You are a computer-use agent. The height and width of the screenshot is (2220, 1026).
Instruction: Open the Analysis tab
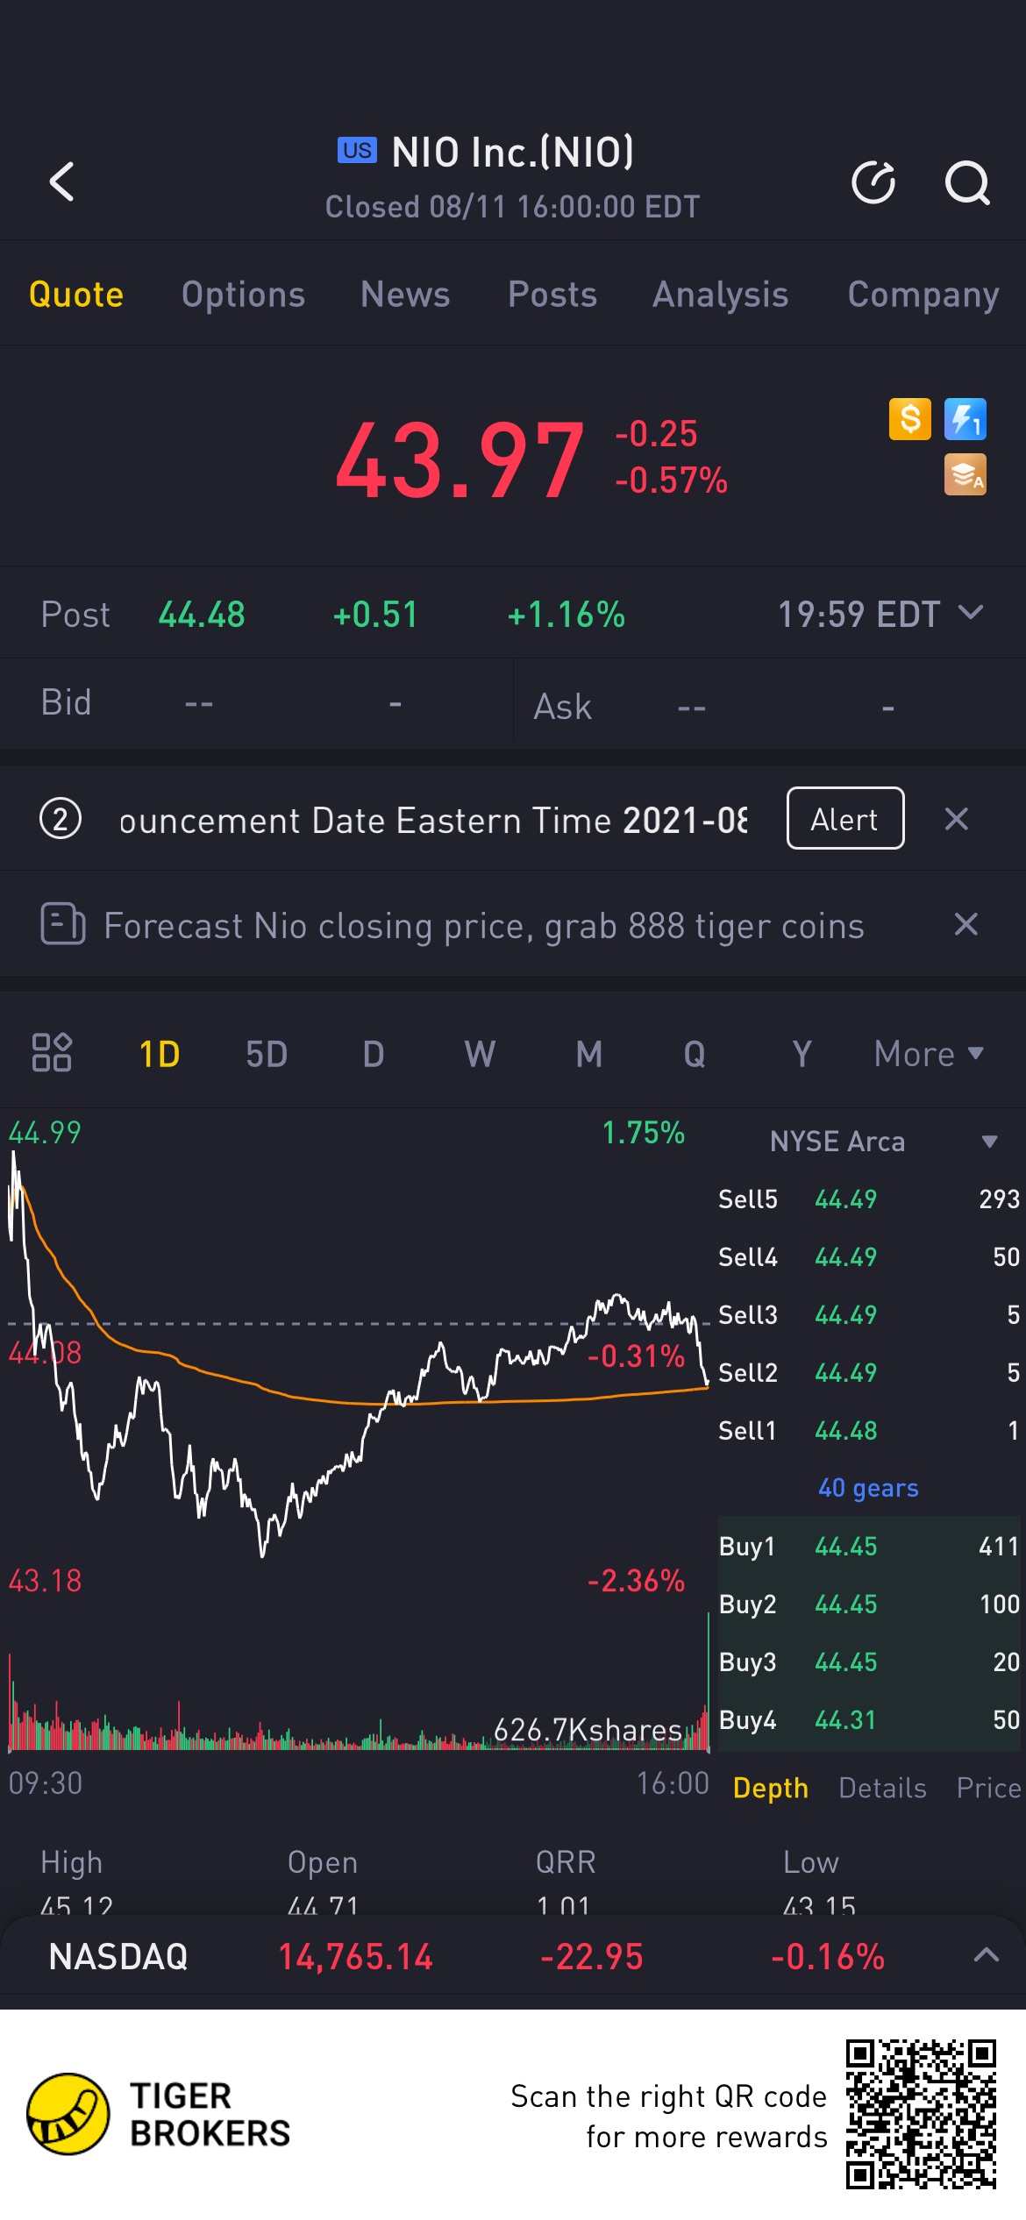pyautogui.click(x=720, y=295)
